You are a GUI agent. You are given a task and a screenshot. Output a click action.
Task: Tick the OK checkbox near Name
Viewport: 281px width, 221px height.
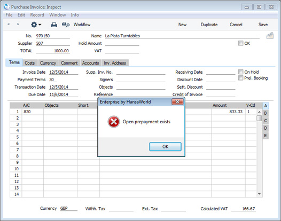[240, 43]
